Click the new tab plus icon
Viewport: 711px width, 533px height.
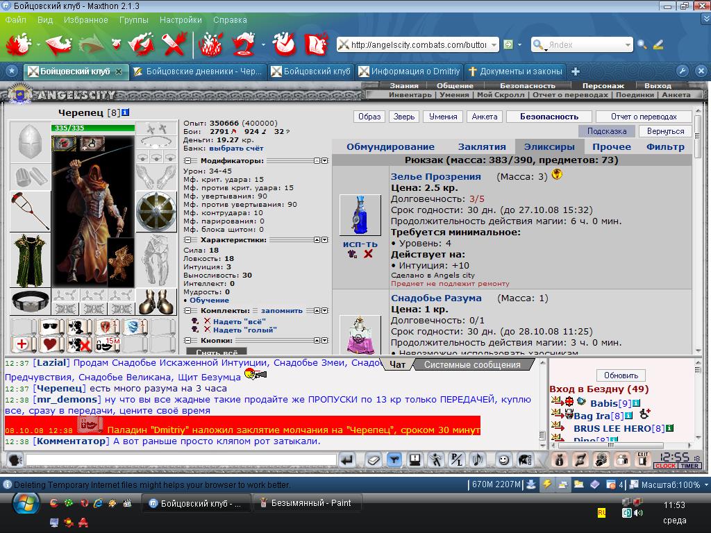[576, 71]
